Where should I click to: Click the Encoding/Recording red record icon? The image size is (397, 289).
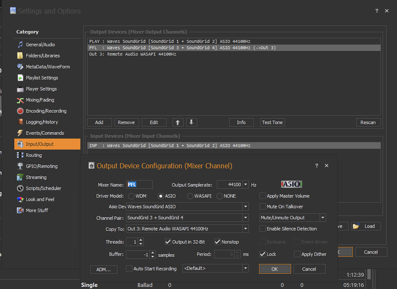tap(20, 111)
